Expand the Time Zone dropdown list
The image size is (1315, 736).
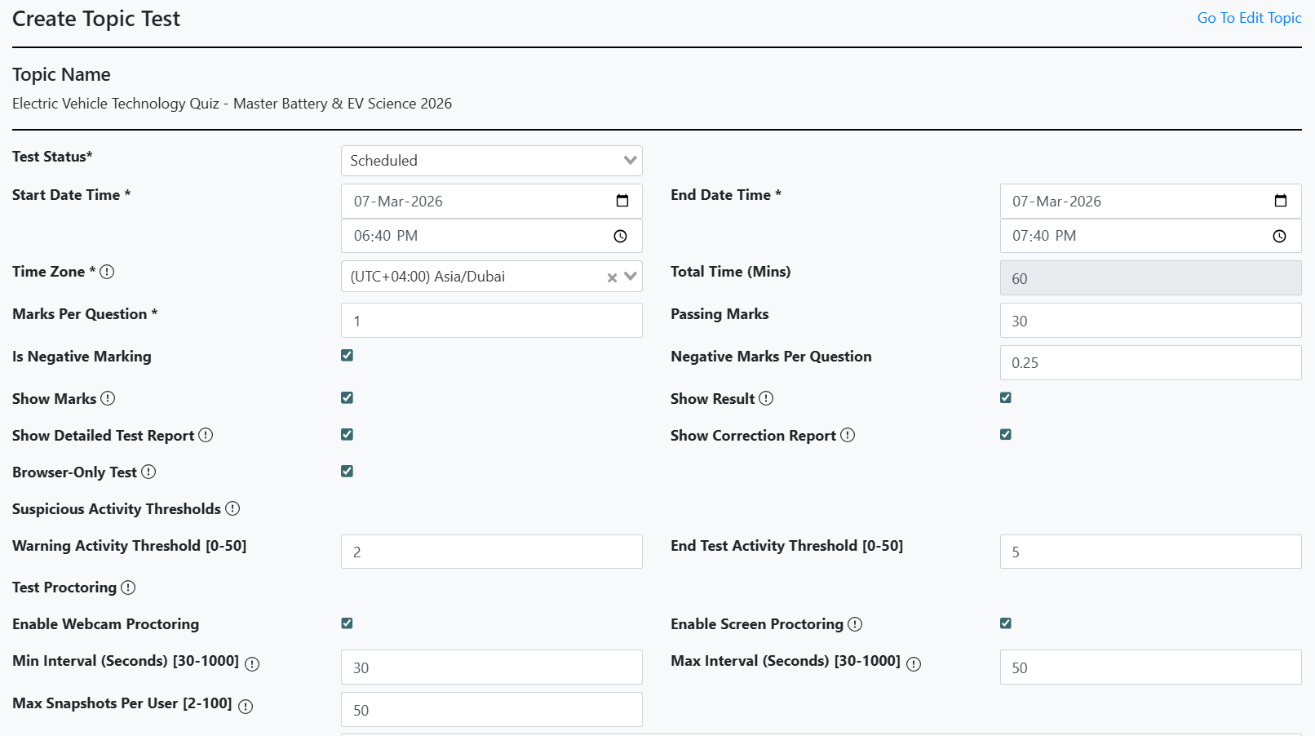pyautogui.click(x=631, y=277)
